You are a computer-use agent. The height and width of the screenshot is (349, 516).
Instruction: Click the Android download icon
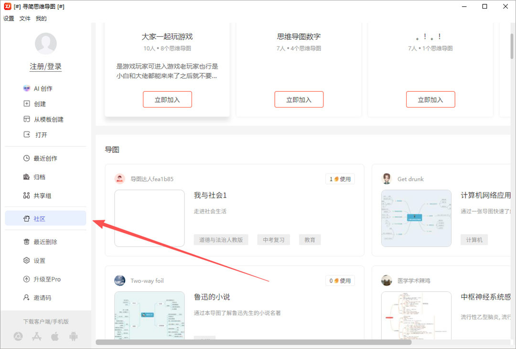click(74, 337)
